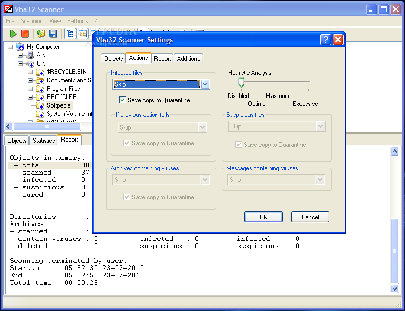Select the Actions tab in settings dialog
Image resolution: width=405 pixels, height=311 pixels.
[139, 58]
